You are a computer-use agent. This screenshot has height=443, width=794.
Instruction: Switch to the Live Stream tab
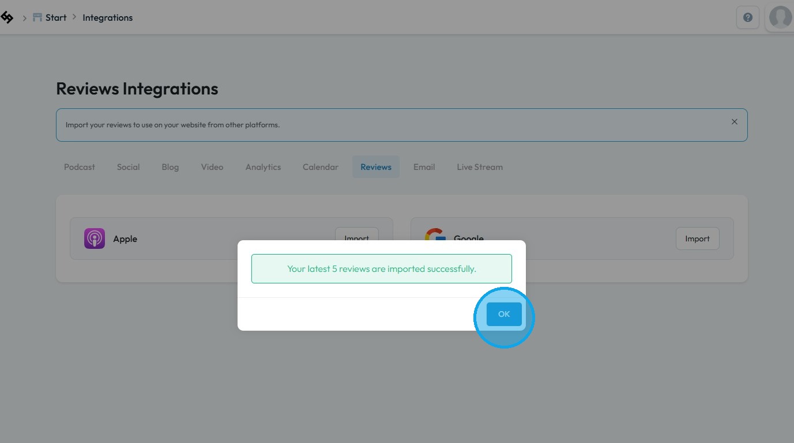point(480,167)
